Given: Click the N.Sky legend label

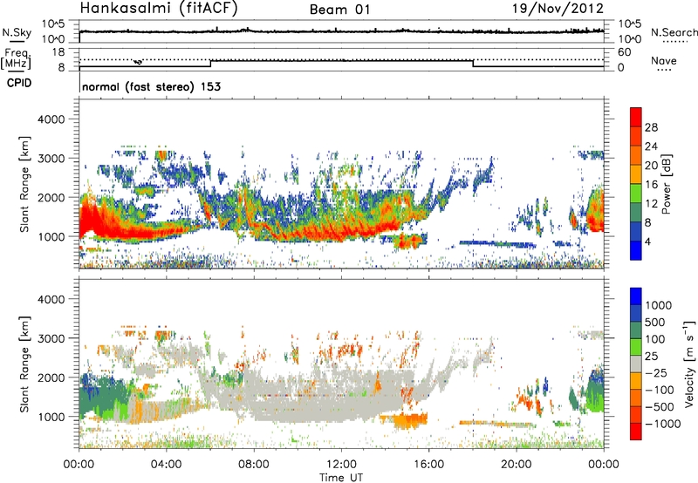Looking at the screenshot, I should tap(17, 32).
